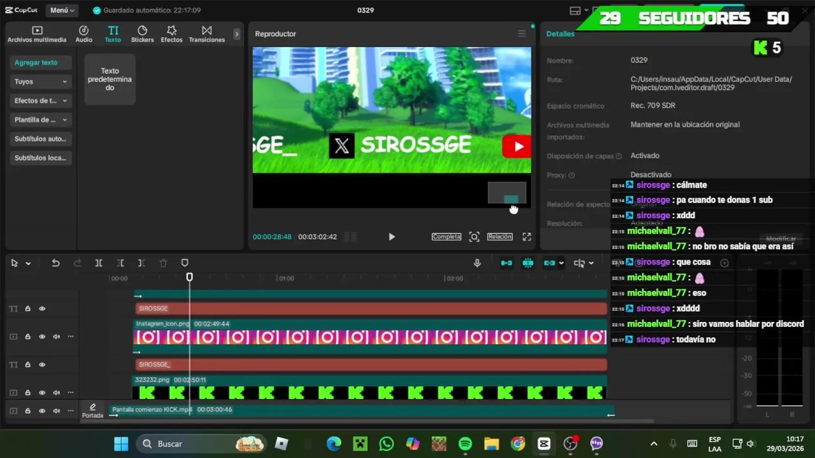
Task: Open Subtítulos automáticos option
Action: 41,139
